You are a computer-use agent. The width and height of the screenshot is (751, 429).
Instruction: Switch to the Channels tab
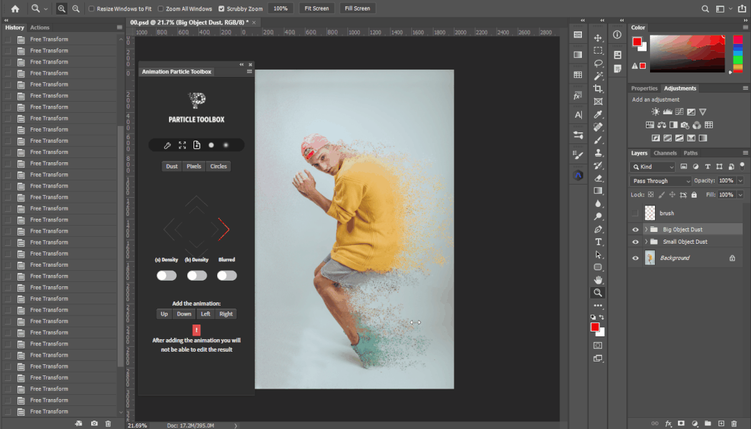(665, 153)
